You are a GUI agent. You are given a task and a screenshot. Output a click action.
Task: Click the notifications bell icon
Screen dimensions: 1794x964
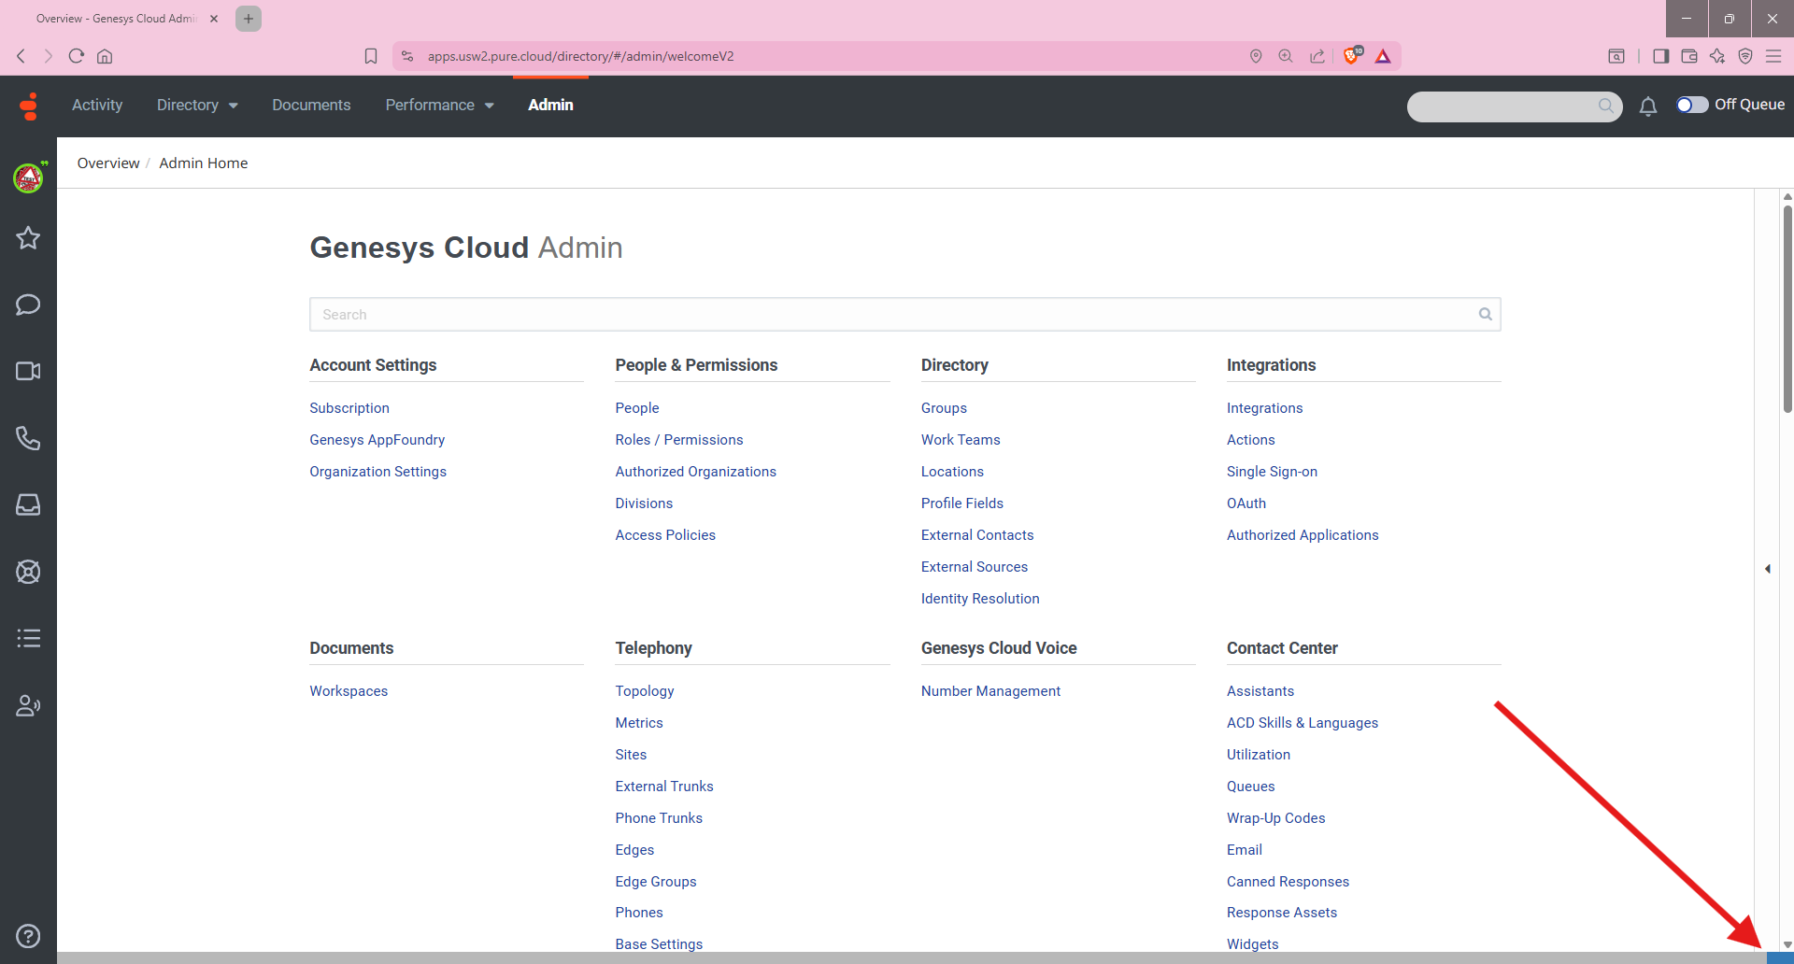[1648, 106]
